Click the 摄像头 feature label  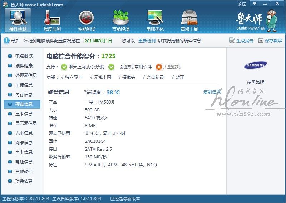click(x=129, y=77)
